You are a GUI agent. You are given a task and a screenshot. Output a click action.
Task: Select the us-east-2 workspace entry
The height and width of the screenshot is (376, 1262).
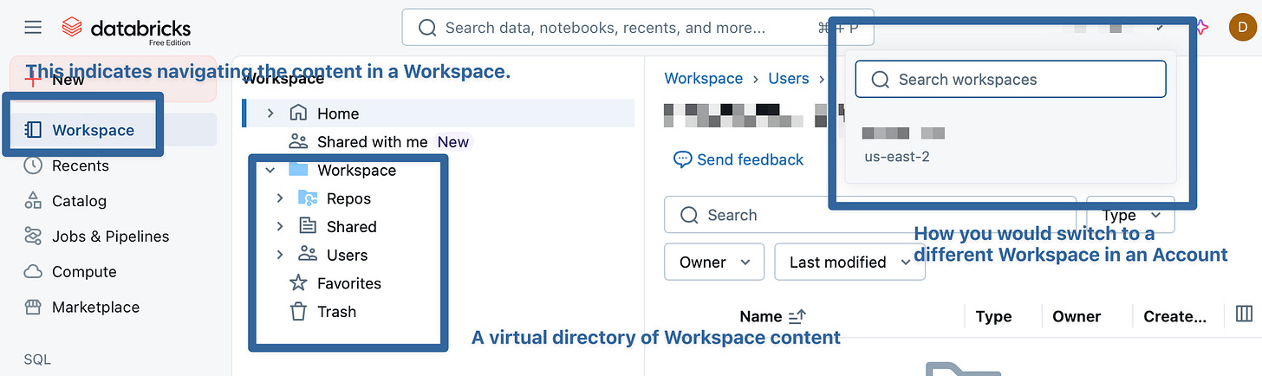1011,145
